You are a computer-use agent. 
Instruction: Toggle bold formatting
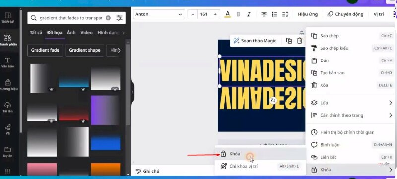pos(238,14)
